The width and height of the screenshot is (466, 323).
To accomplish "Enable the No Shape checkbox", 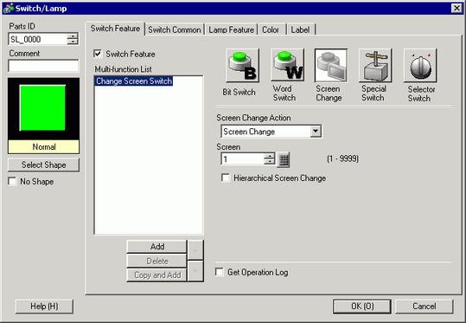I will coord(12,181).
